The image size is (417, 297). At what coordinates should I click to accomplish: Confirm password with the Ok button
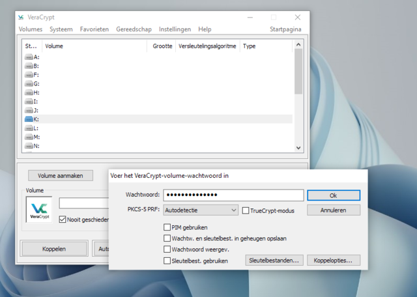(x=334, y=195)
